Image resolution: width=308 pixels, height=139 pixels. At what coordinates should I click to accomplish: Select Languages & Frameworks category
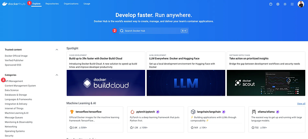point(18,100)
